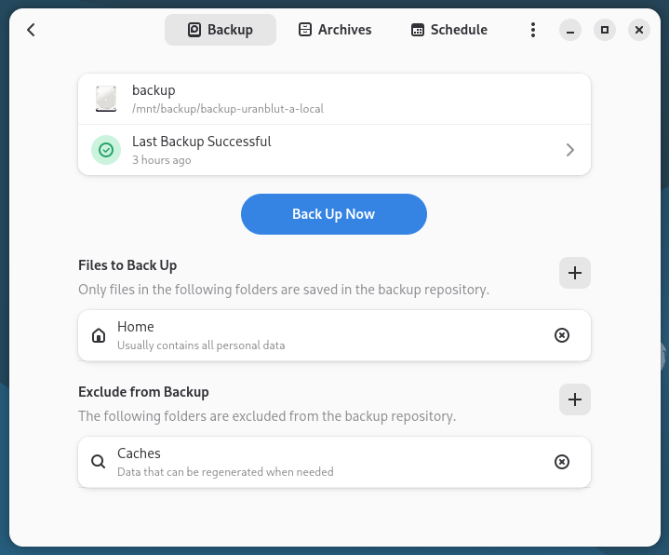
Task: Close the backup application window
Action: [638, 30]
